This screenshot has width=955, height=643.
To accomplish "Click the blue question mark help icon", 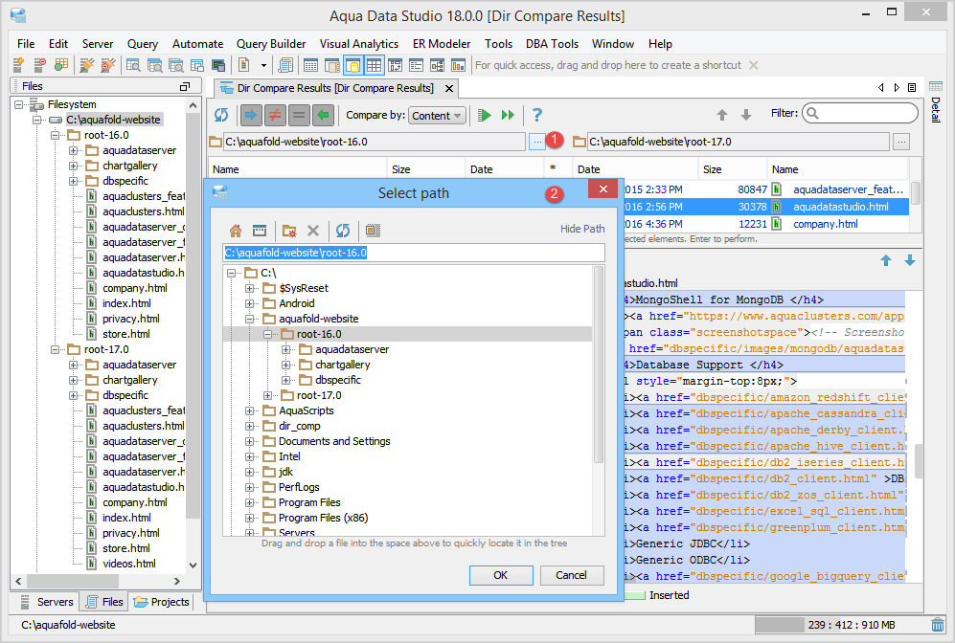I will (537, 115).
